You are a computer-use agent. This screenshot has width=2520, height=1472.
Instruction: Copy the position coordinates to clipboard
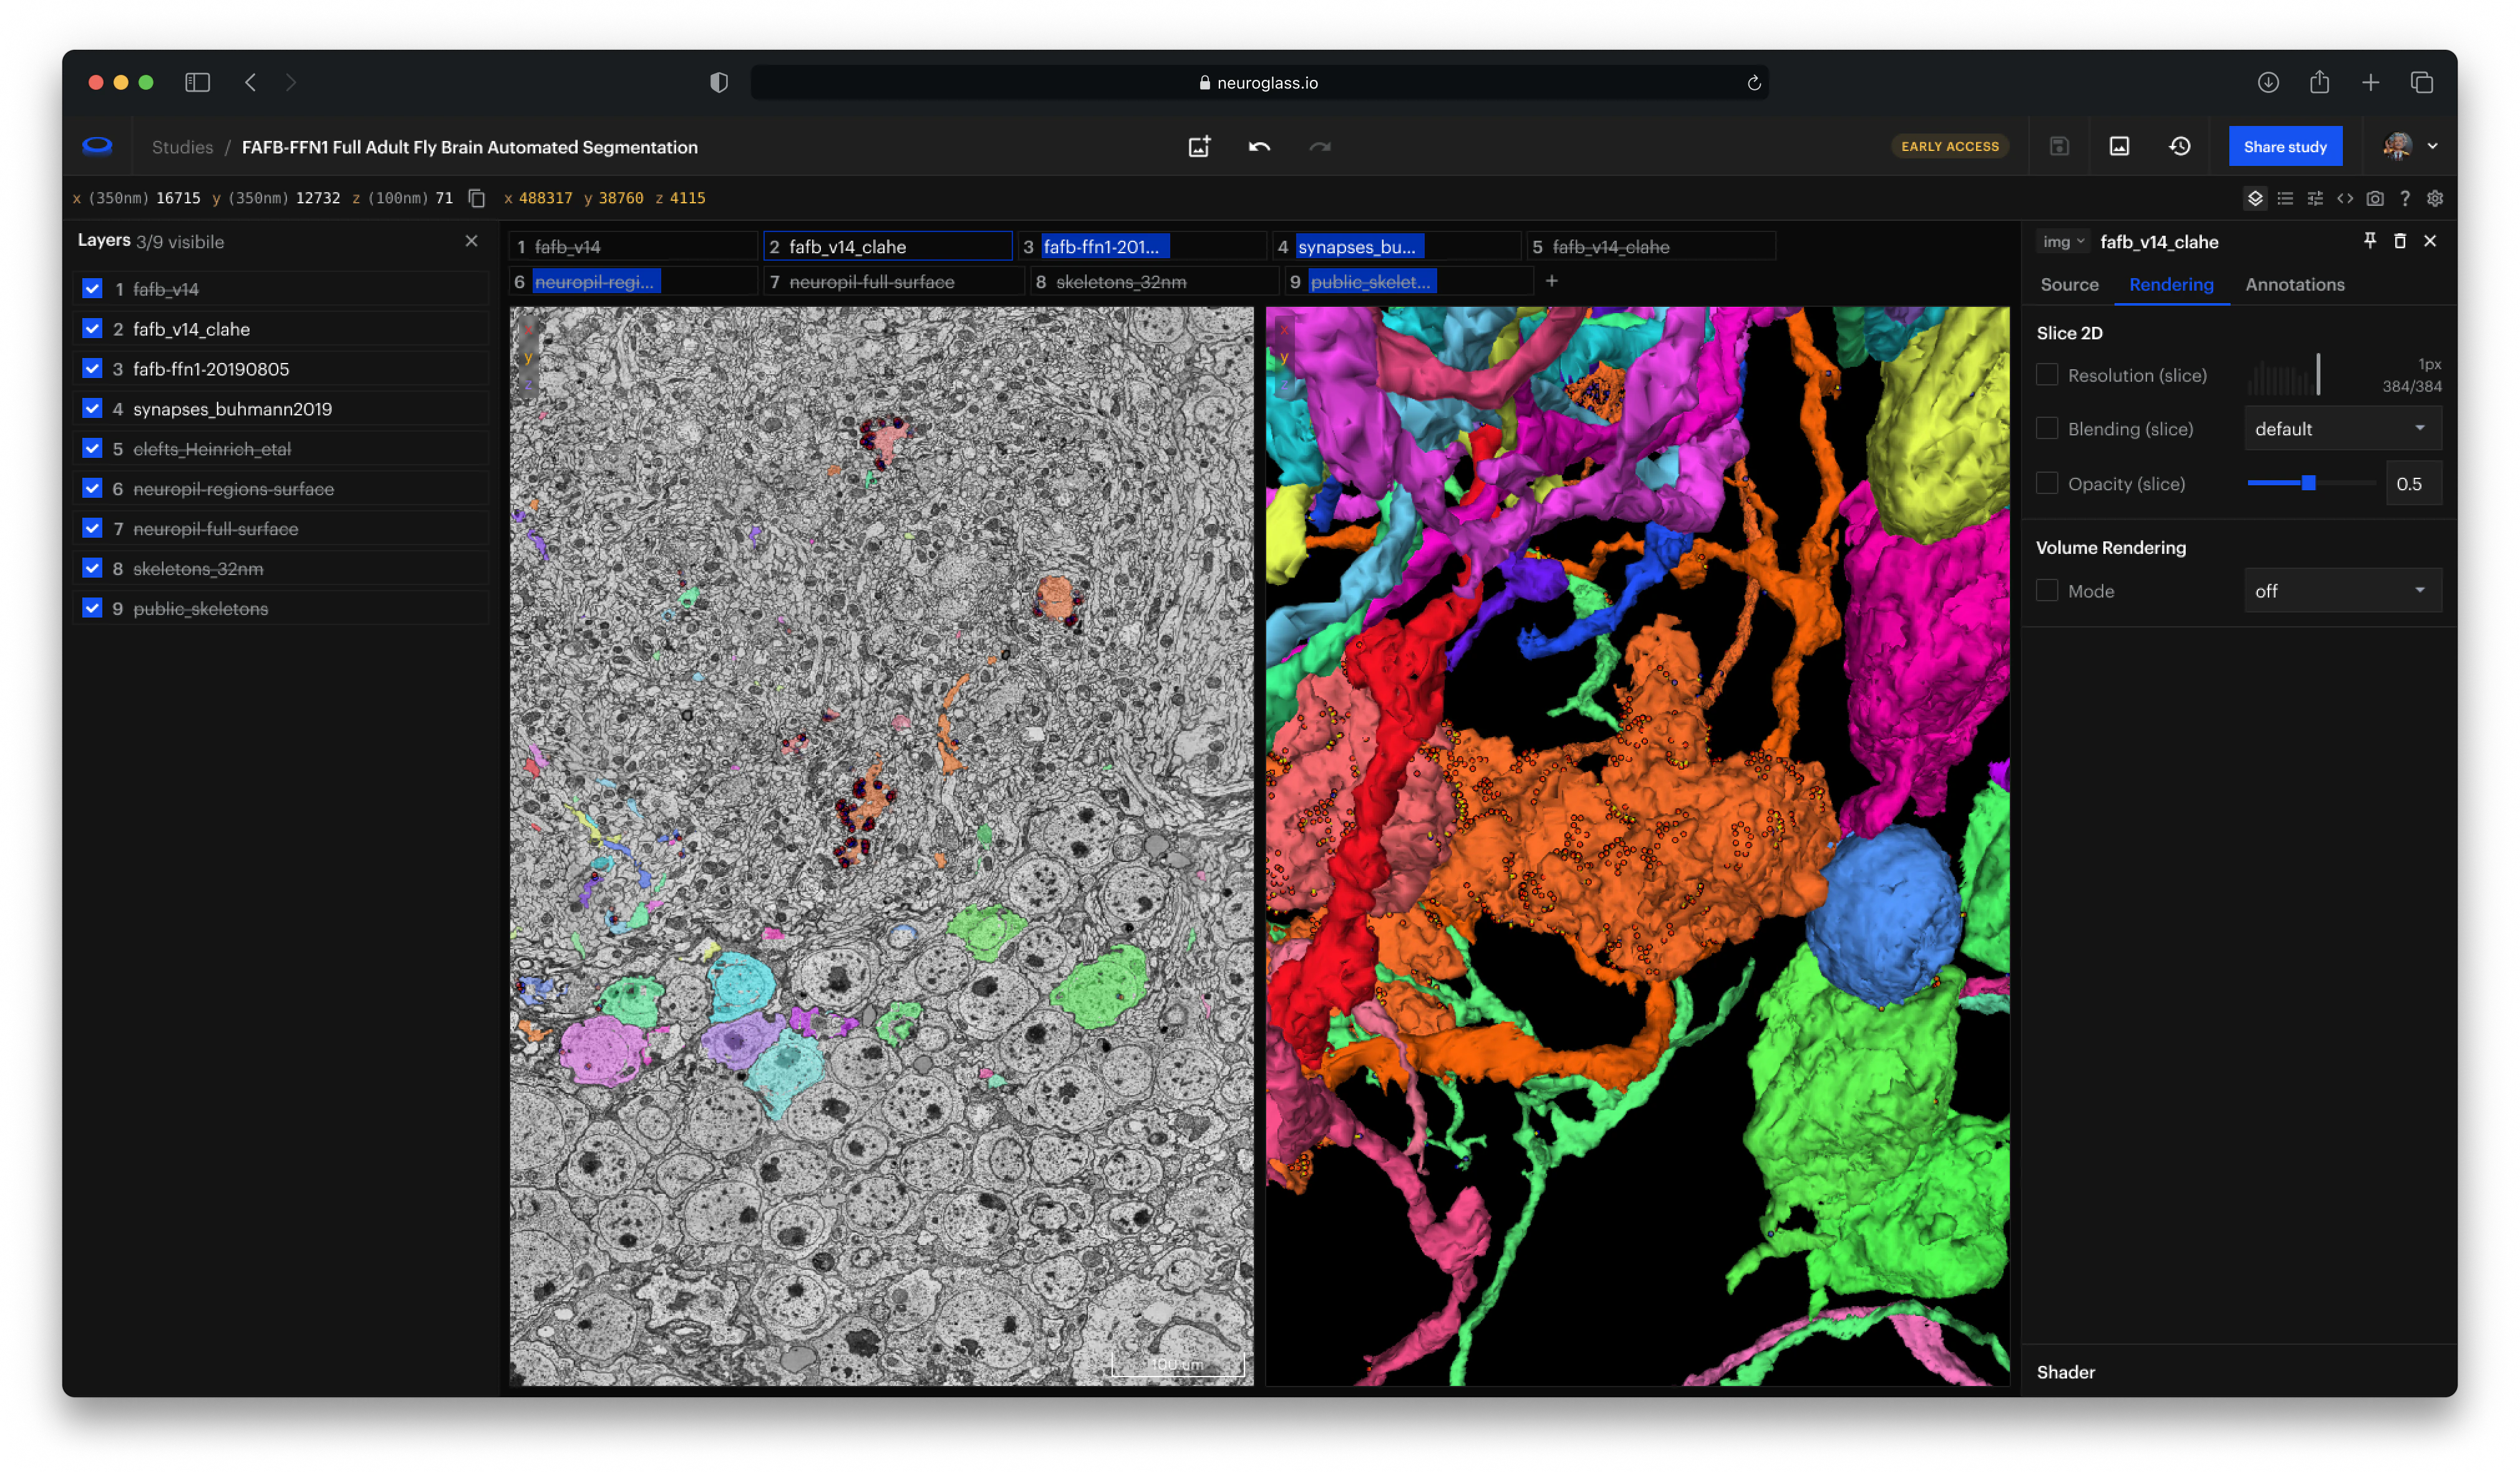coord(477,198)
